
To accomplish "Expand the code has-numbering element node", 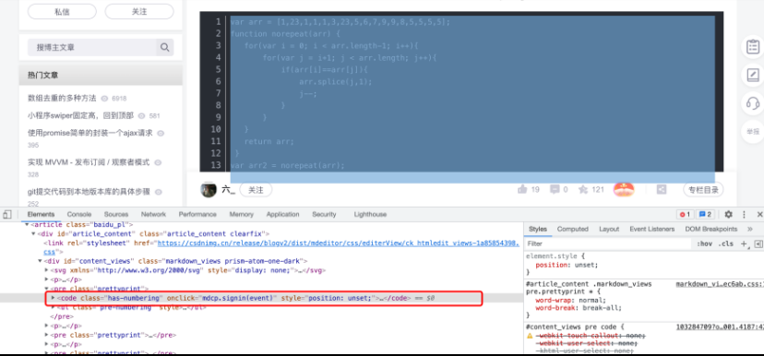I will (x=54, y=298).
